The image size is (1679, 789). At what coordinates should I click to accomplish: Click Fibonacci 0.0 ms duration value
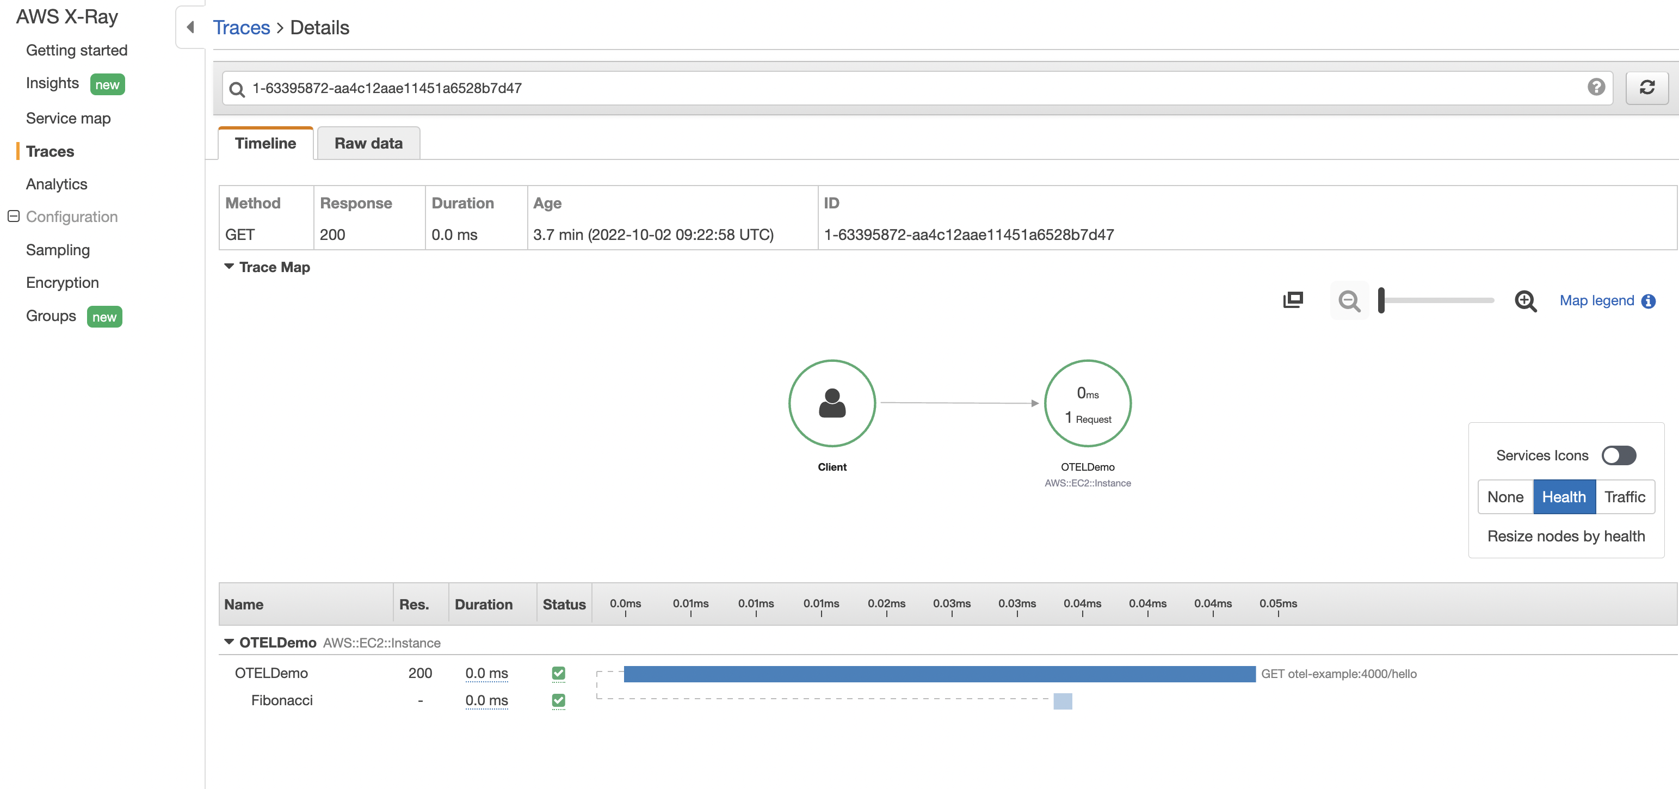pos(486,700)
